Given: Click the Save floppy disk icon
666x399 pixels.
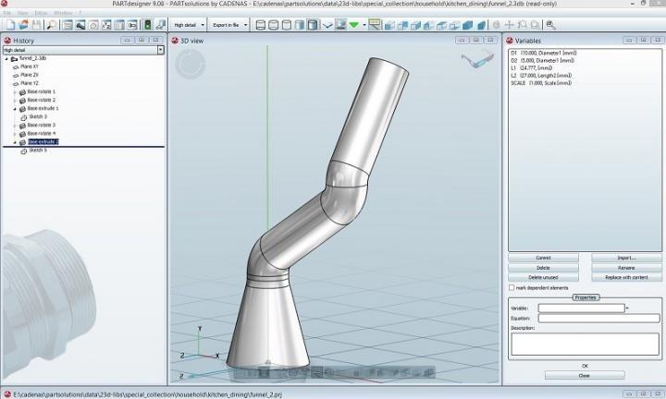Looking at the screenshot, I should click(x=36, y=25).
